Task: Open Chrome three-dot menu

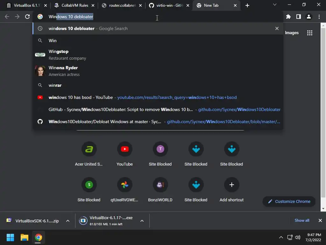Action: (x=319, y=17)
